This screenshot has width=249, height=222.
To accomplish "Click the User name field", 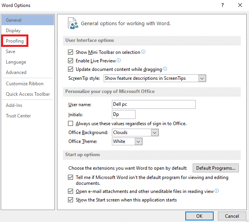I will coord(154,104).
